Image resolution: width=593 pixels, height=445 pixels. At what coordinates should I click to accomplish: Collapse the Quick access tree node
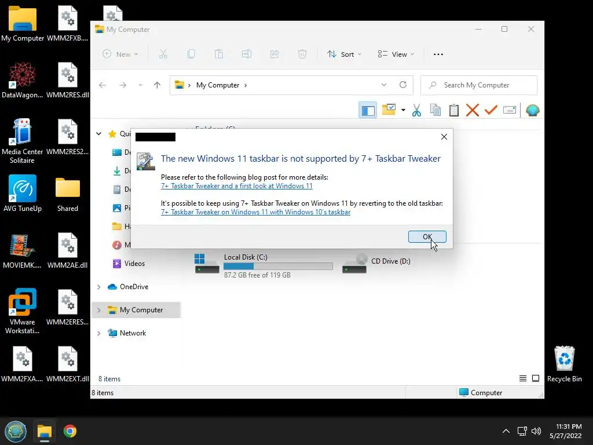[x=98, y=134]
